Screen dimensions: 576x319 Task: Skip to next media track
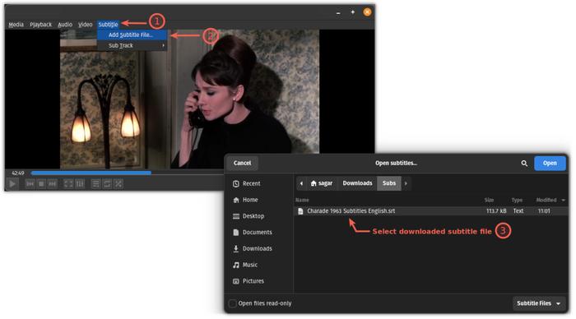point(53,183)
